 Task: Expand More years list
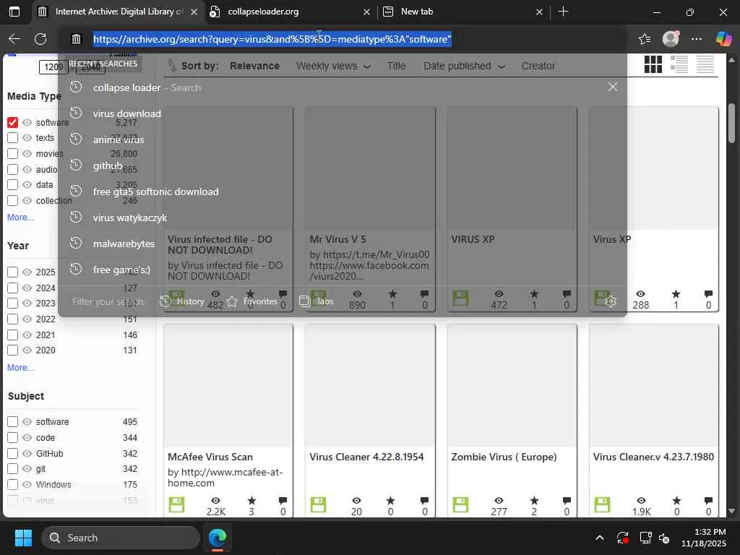click(20, 368)
